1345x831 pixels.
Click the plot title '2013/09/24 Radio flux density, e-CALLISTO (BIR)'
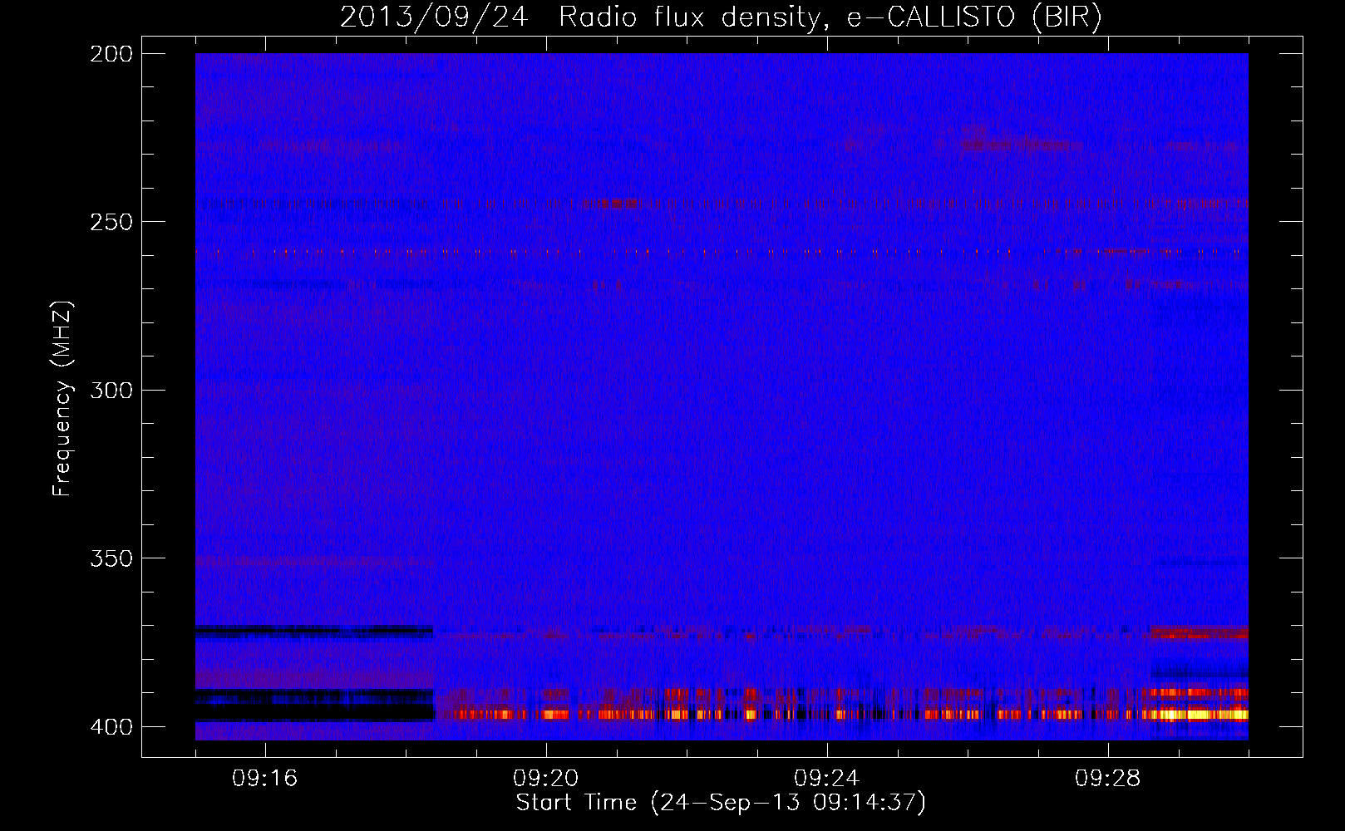click(721, 17)
